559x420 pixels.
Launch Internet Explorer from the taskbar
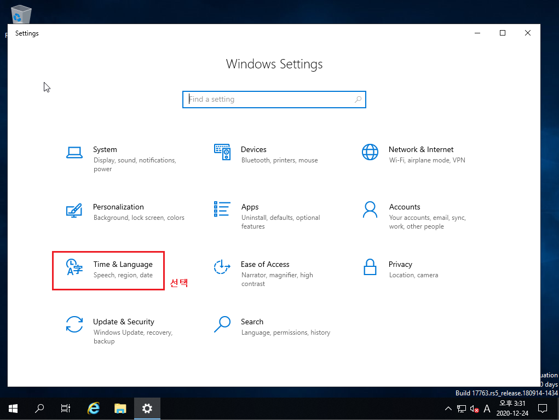click(94, 409)
